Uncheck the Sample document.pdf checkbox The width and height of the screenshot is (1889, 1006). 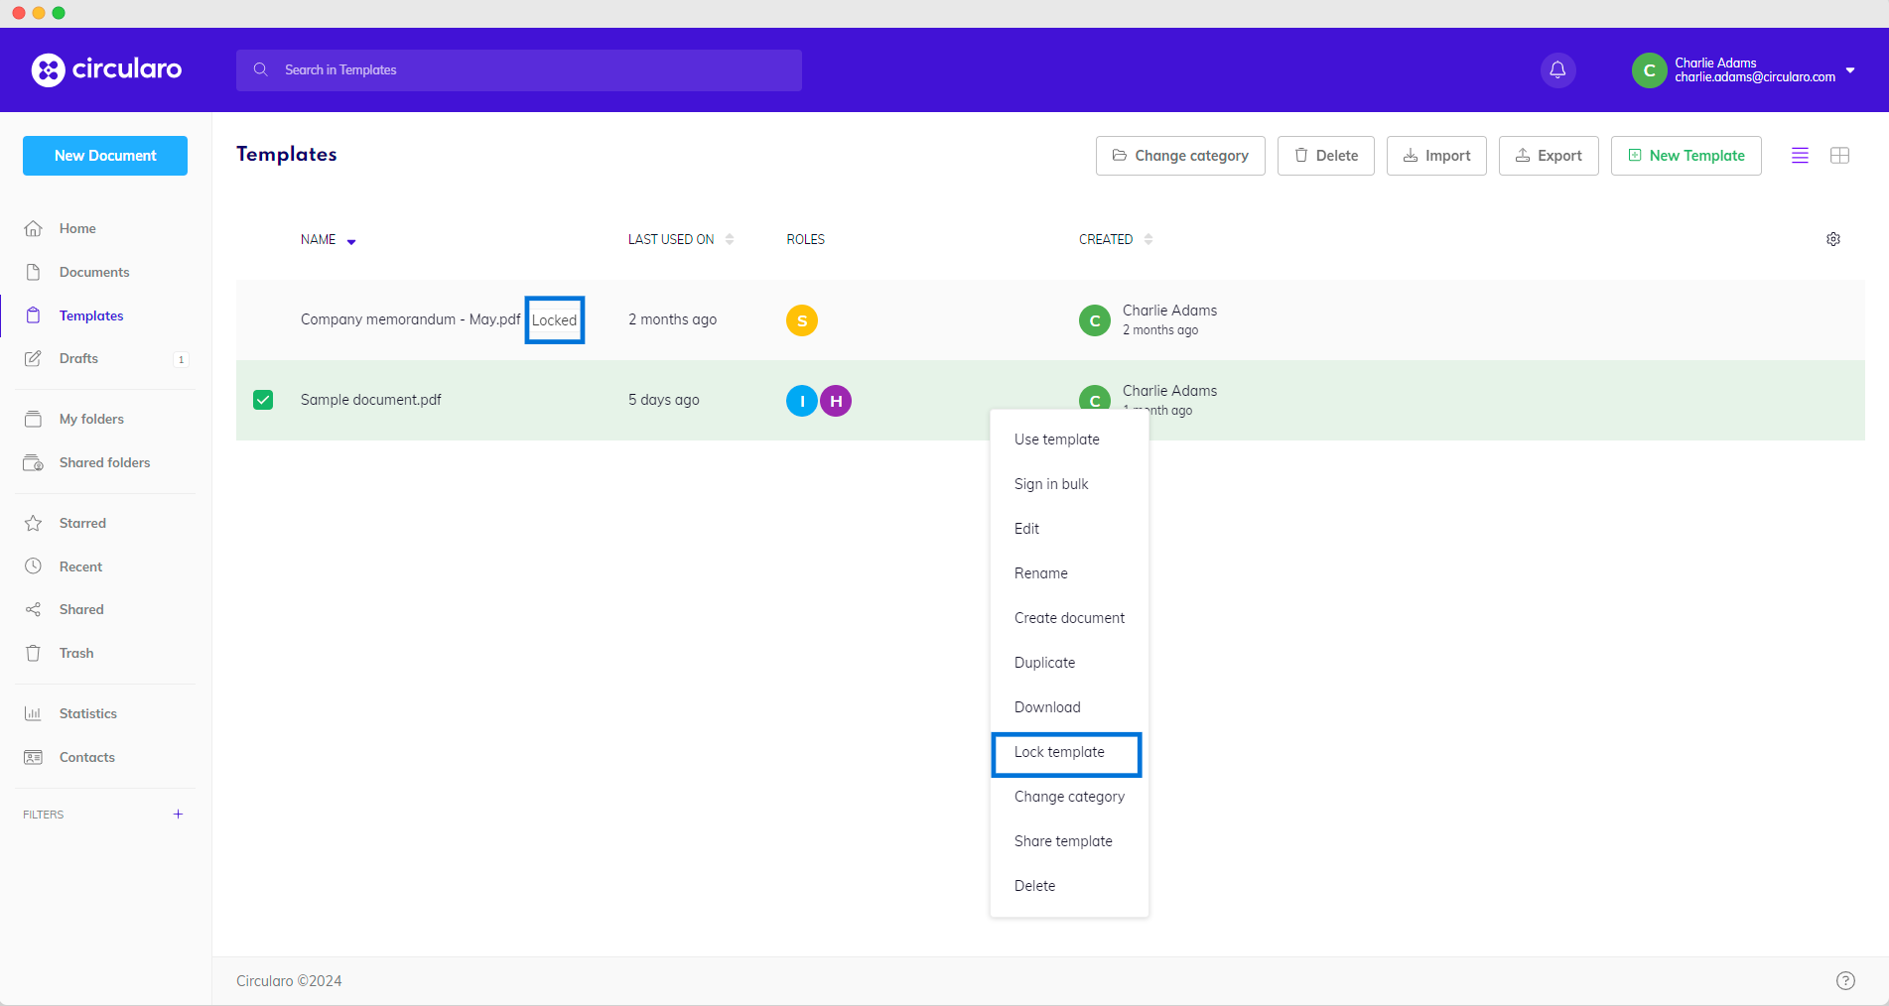coord(263,400)
